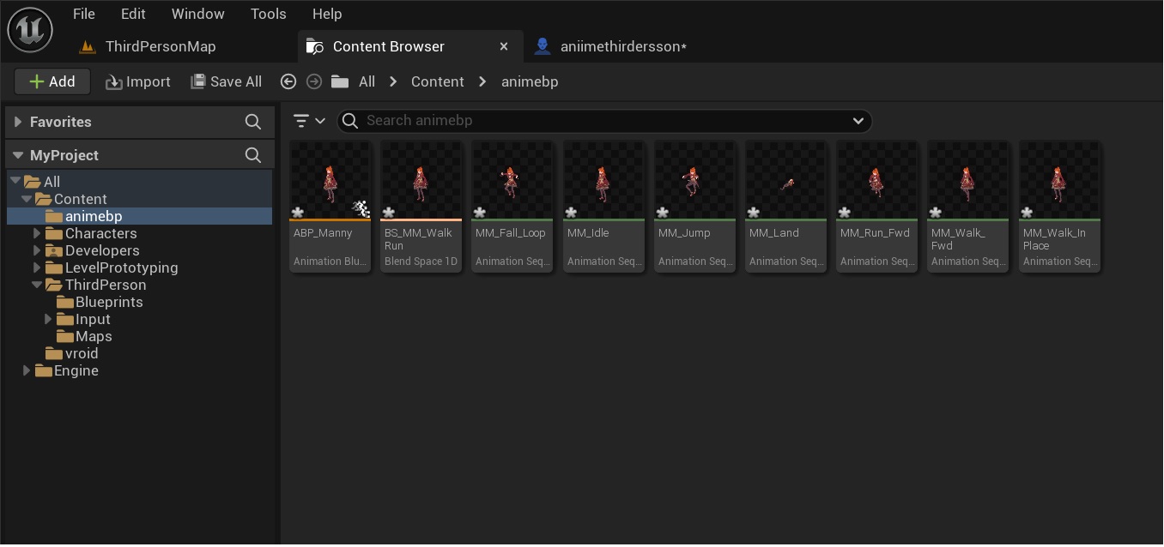Click the Search animebp field
The image size is (1164, 547).
pos(604,121)
